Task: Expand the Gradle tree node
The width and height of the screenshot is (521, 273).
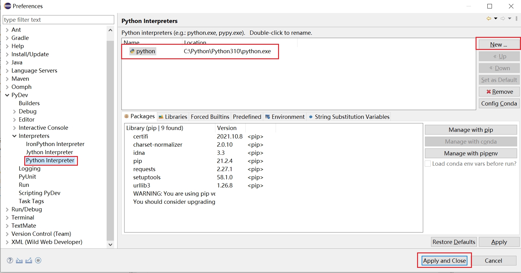Action: [x=7, y=38]
